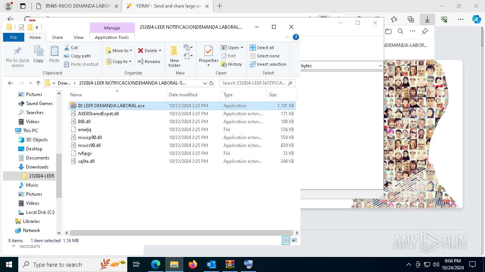Click the Edit ribbon command
485x272 pixels.
tap(228, 56)
